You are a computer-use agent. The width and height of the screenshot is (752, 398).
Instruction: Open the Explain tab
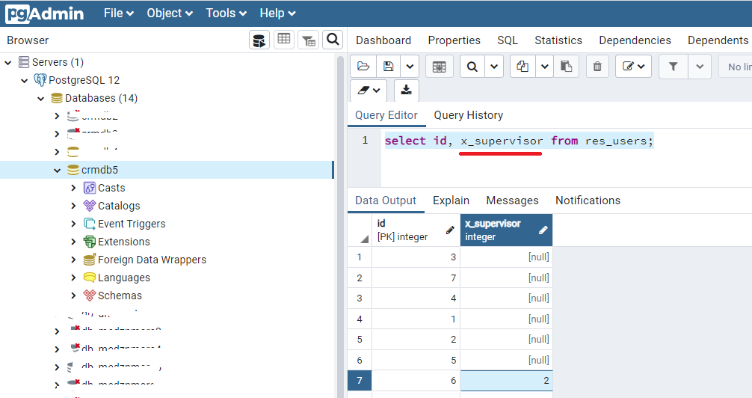click(x=451, y=200)
